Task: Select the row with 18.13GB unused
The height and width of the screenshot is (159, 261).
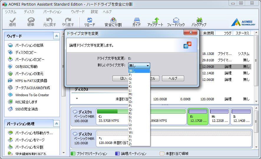Action: pos(225,54)
